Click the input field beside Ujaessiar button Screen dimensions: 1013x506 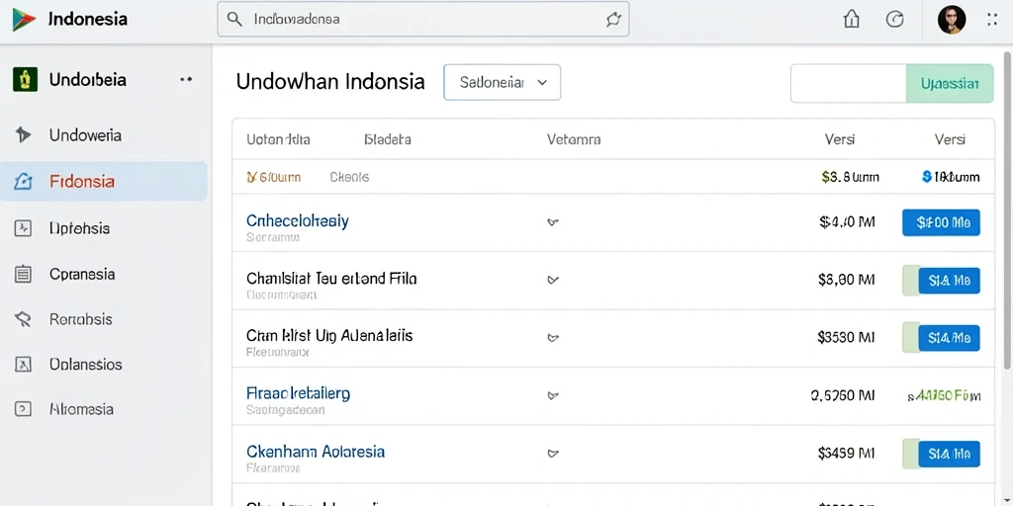tap(848, 83)
